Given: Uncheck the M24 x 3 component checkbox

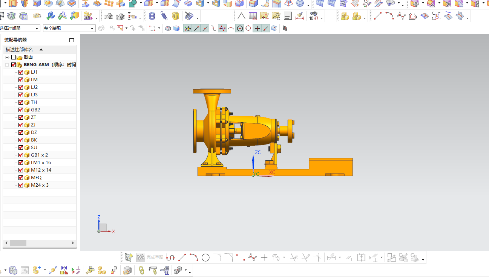Looking at the screenshot, I should 21,185.
